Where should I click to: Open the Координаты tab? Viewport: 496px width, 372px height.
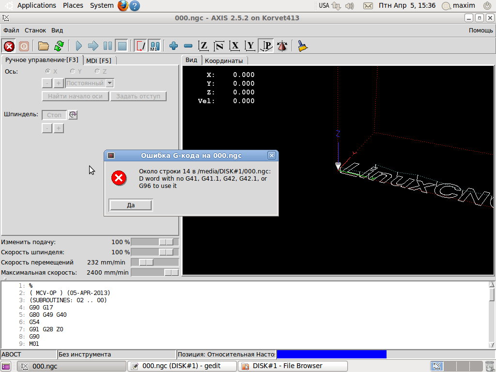tap(224, 61)
